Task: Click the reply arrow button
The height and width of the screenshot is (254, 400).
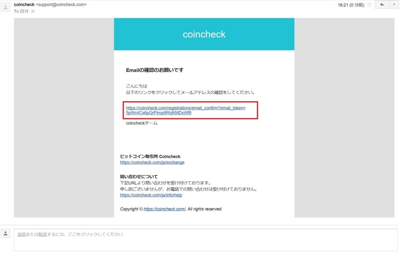Action: pyautogui.click(x=382, y=5)
